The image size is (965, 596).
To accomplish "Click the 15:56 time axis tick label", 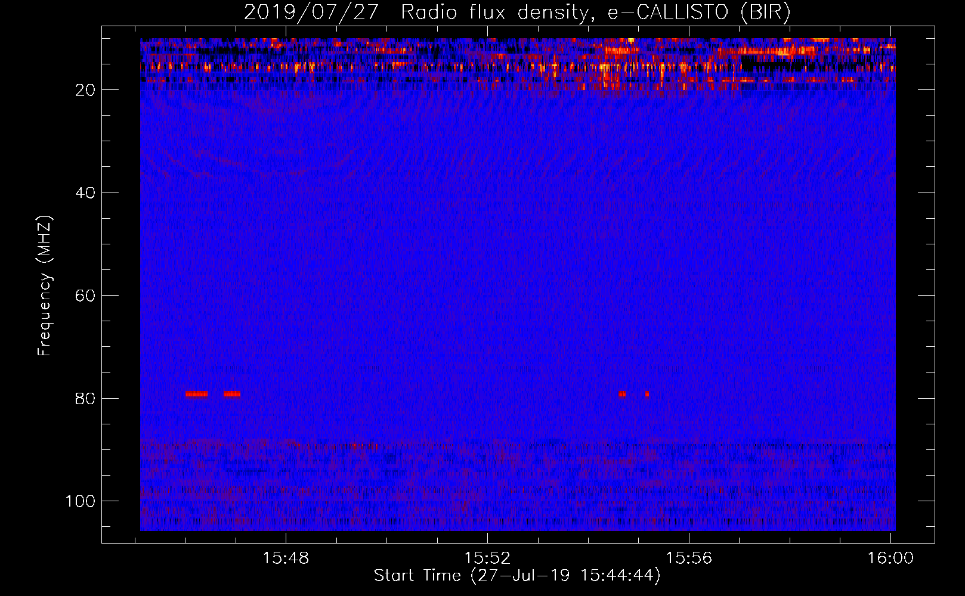I will pyautogui.click(x=689, y=558).
